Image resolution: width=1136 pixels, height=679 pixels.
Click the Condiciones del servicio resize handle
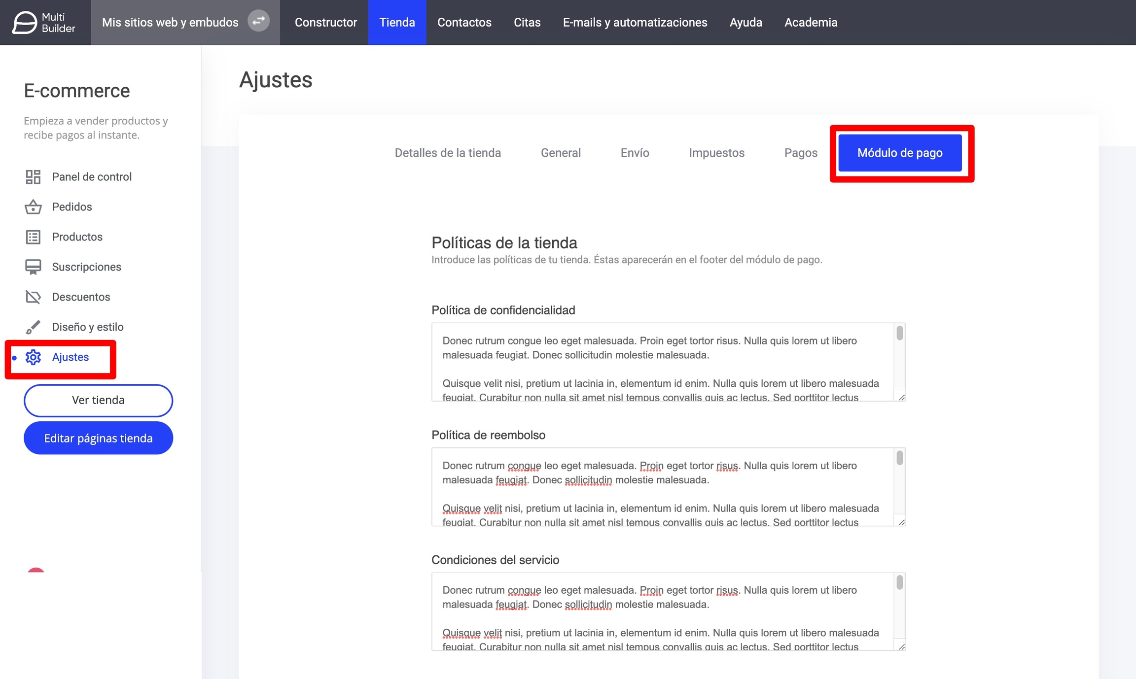pos(902,646)
